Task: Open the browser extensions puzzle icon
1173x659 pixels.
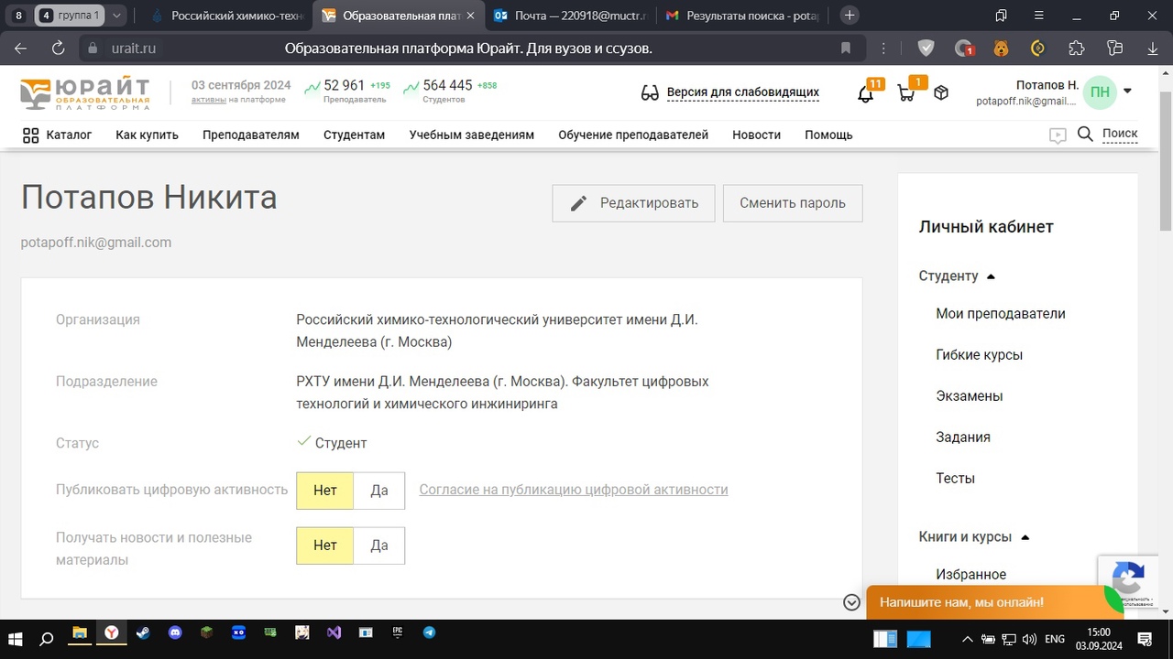Action: click(x=1077, y=49)
